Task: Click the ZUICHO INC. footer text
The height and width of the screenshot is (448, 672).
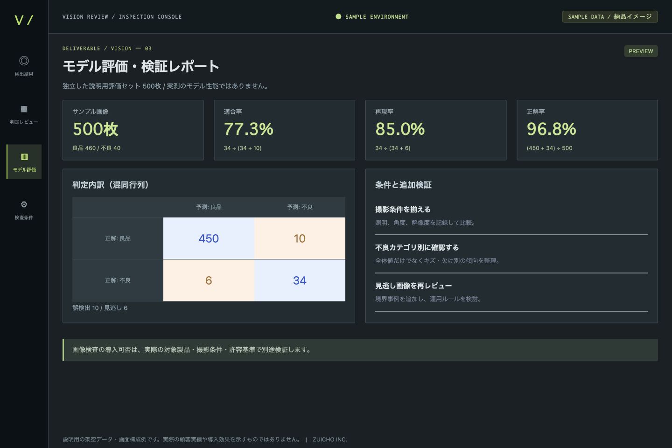Action: [330, 440]
